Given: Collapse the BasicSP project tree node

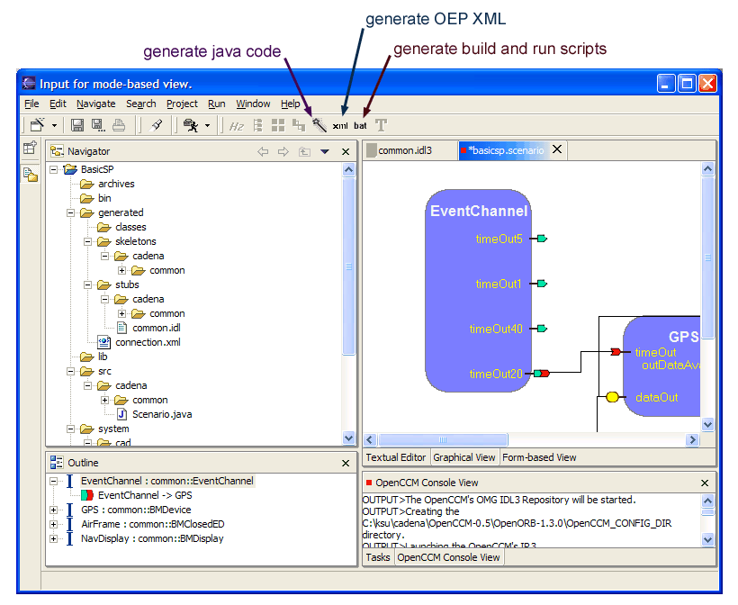Looking at the screenshot, I should (x=54, y=169).
